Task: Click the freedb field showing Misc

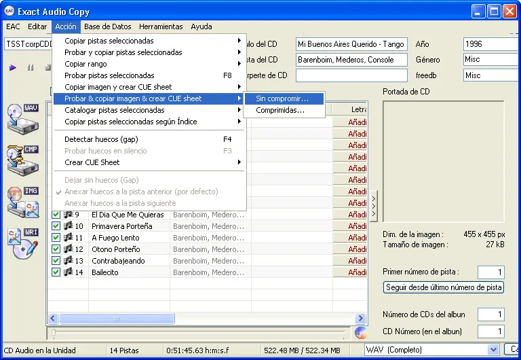Action: pyautogui.click(x=492, y=75)
